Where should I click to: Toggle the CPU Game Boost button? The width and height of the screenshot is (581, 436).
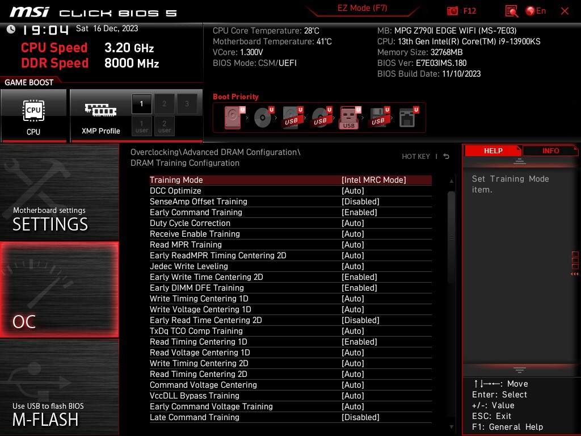(x=33, y=116)
